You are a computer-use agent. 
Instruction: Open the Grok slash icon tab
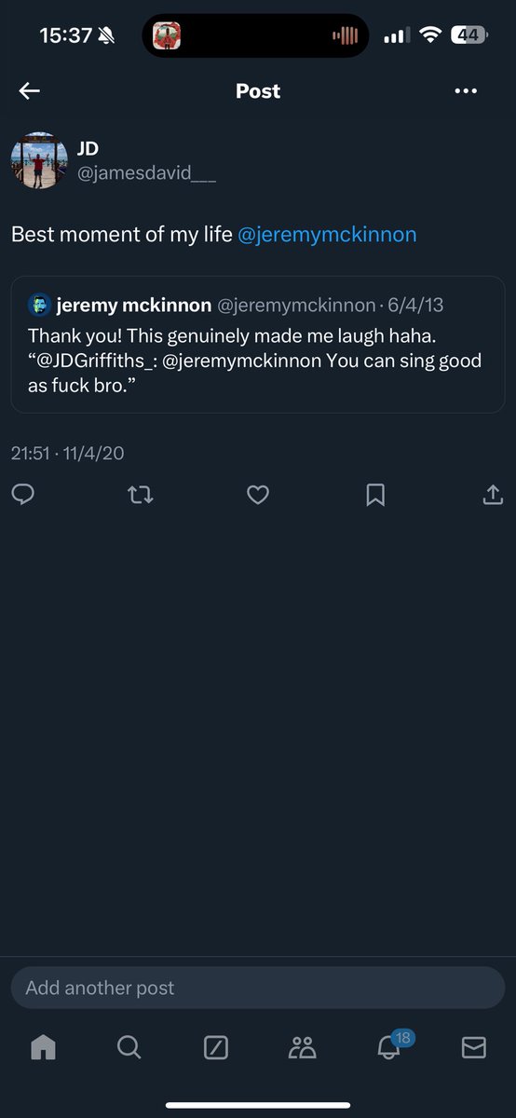pos(215,1047)
